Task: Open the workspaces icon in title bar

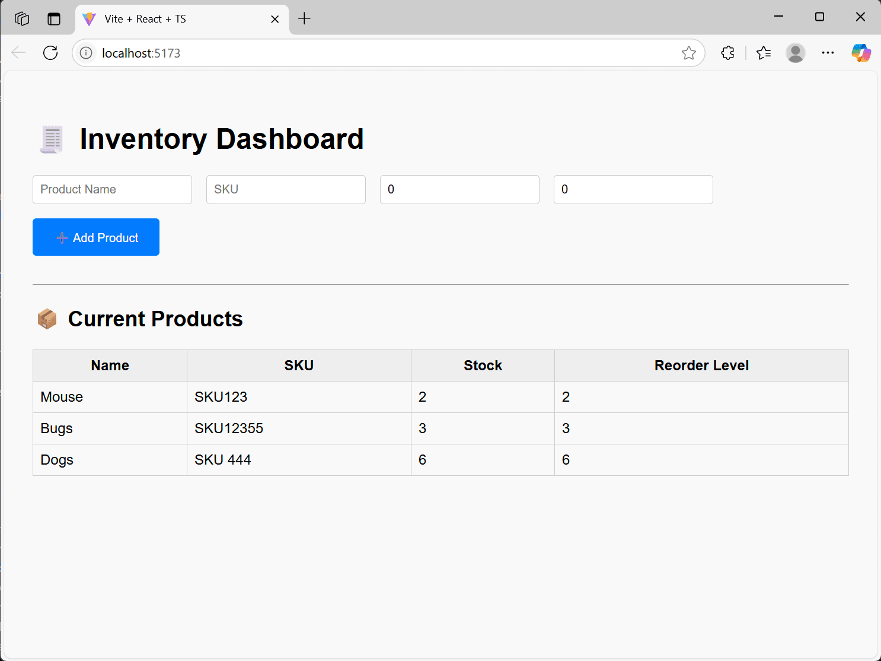Action: (22, 18)
